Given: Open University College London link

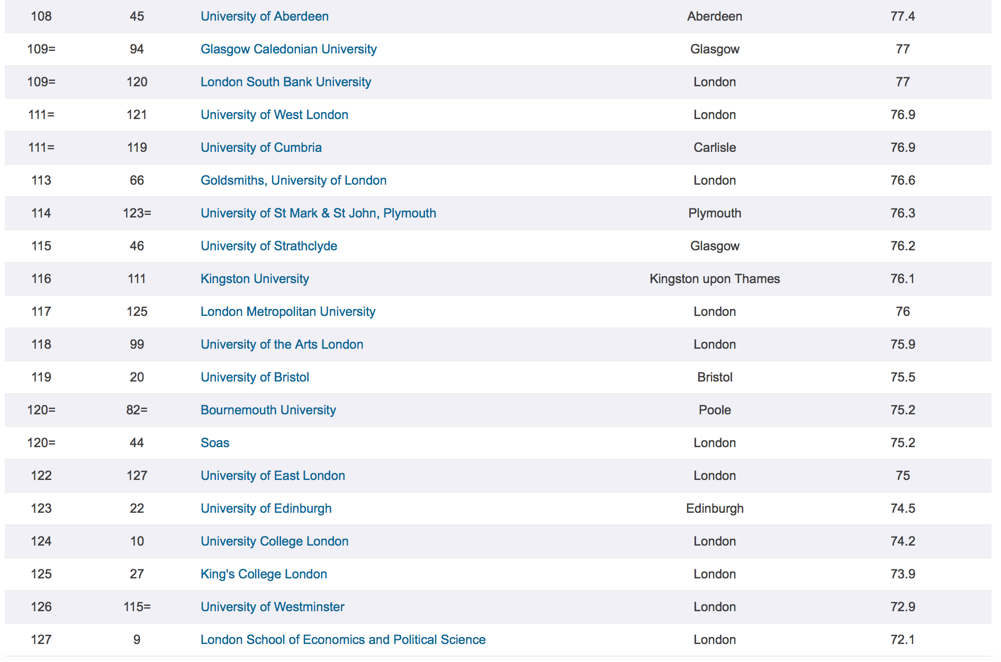Looking at the screenshot, I should [x=274, y=541].
